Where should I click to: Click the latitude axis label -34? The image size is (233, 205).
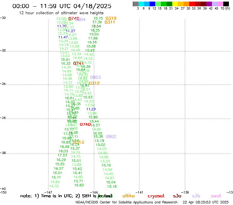point(3,84)
